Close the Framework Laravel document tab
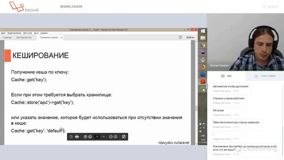The height and width of the screenshot is (160, 284). [x=62, y=37]
